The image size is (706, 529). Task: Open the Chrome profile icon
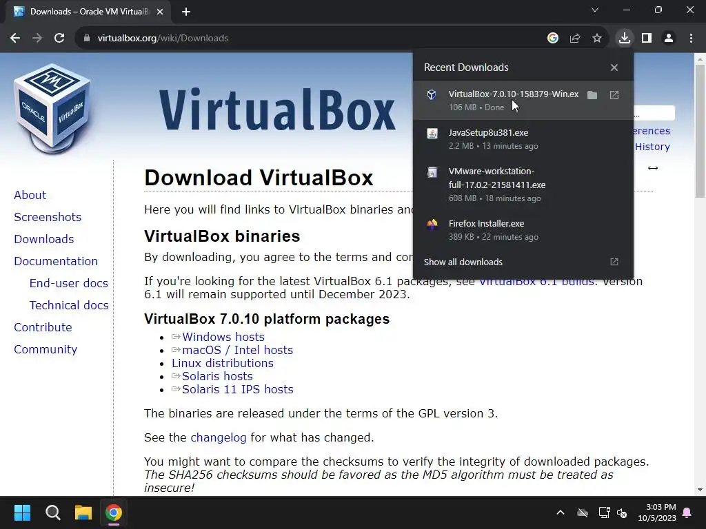(x=669, y=39)
